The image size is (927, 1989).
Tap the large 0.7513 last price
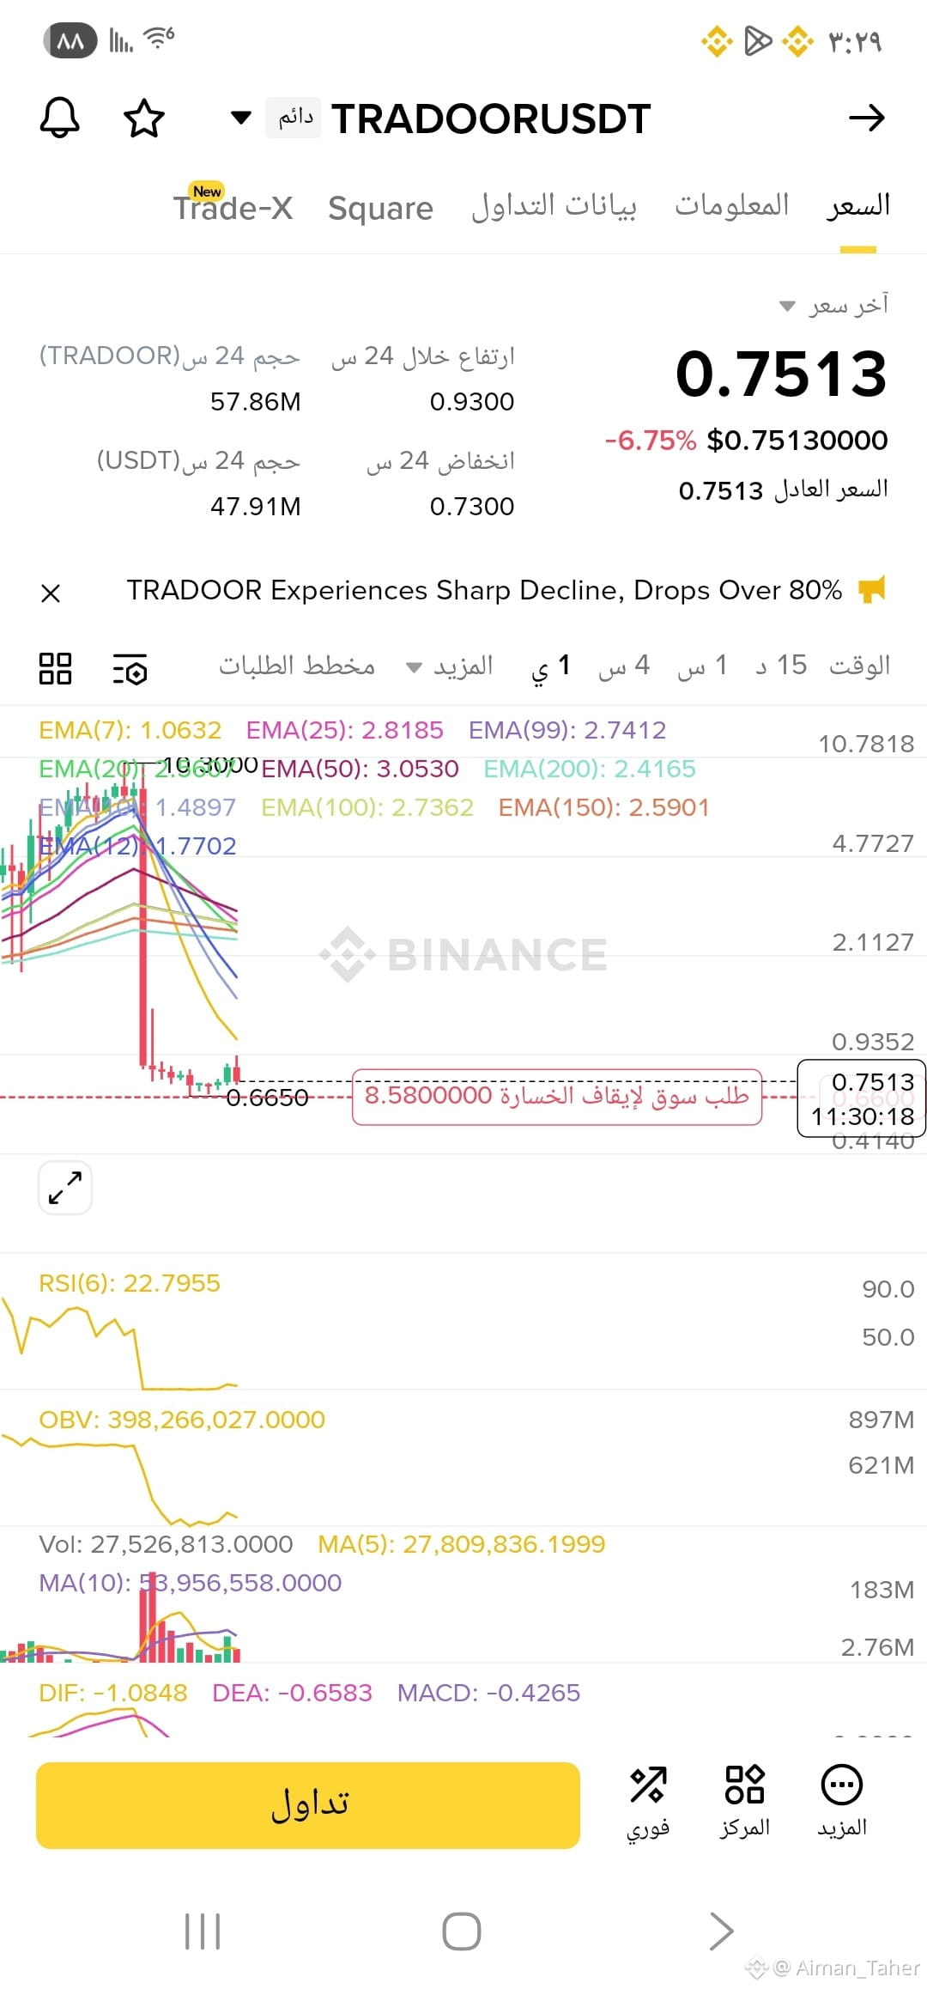tap(781, 374)
